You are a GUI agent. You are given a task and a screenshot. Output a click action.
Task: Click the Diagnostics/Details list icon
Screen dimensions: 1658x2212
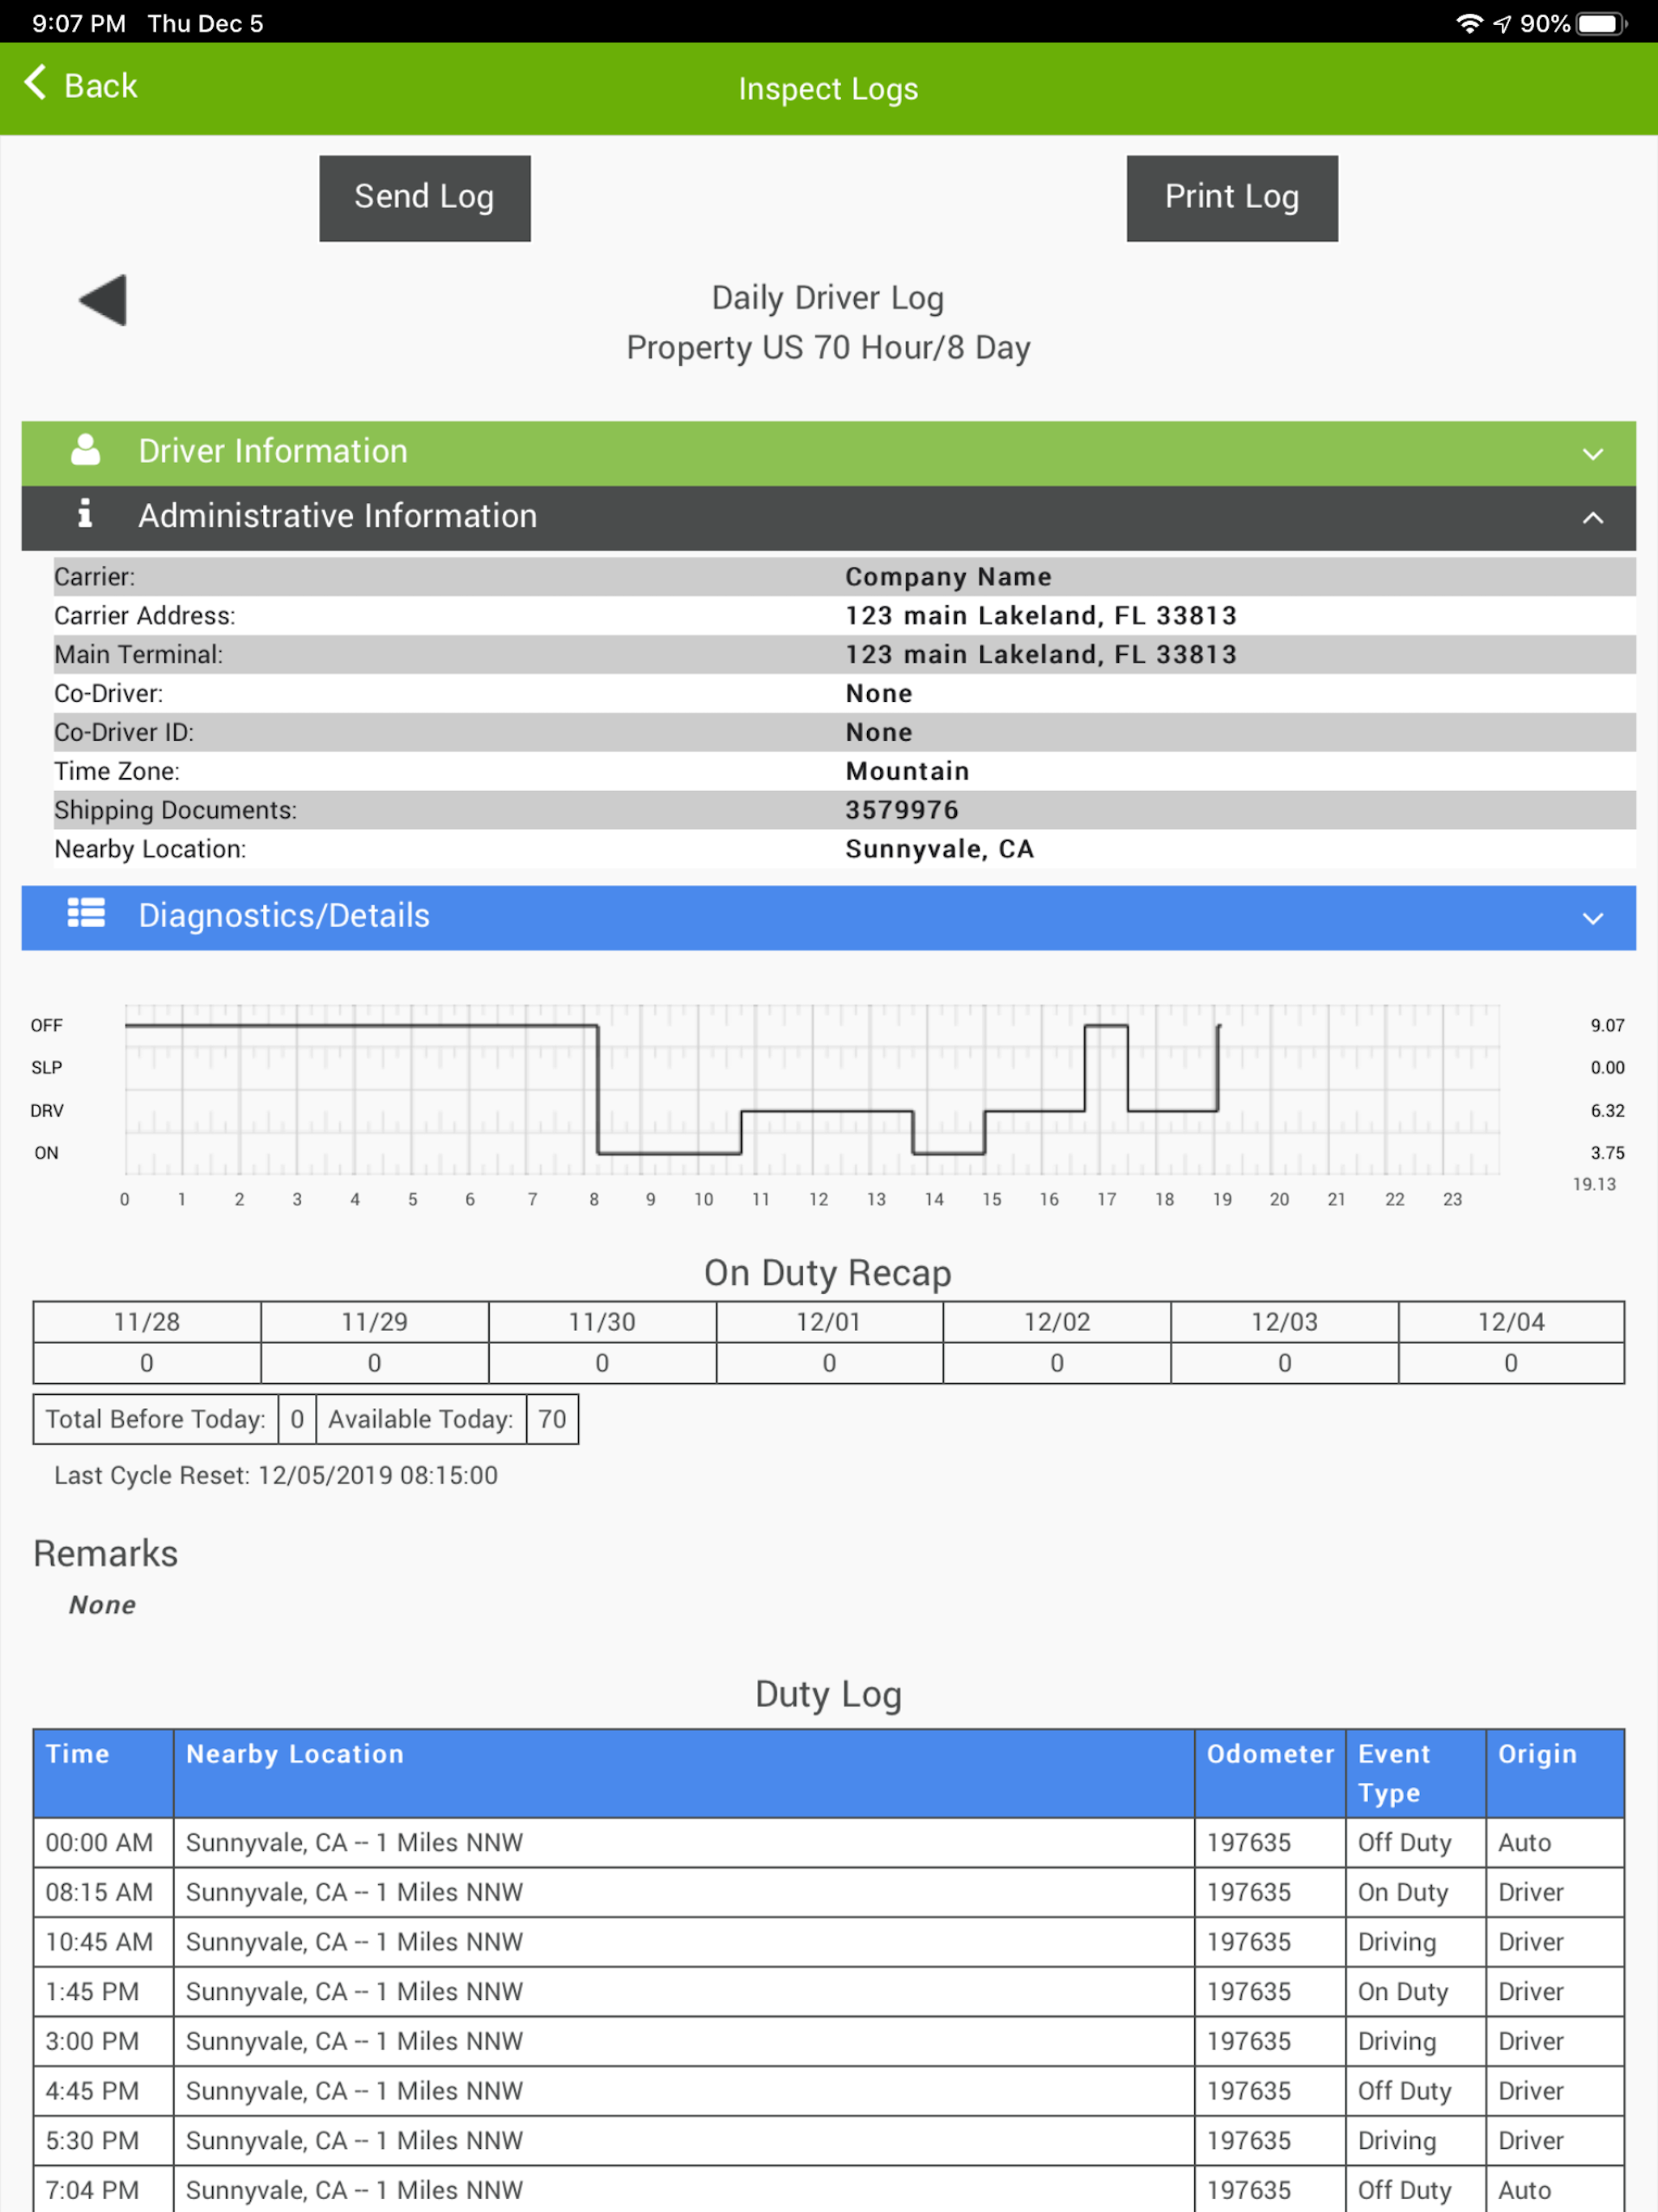[86, 913]
